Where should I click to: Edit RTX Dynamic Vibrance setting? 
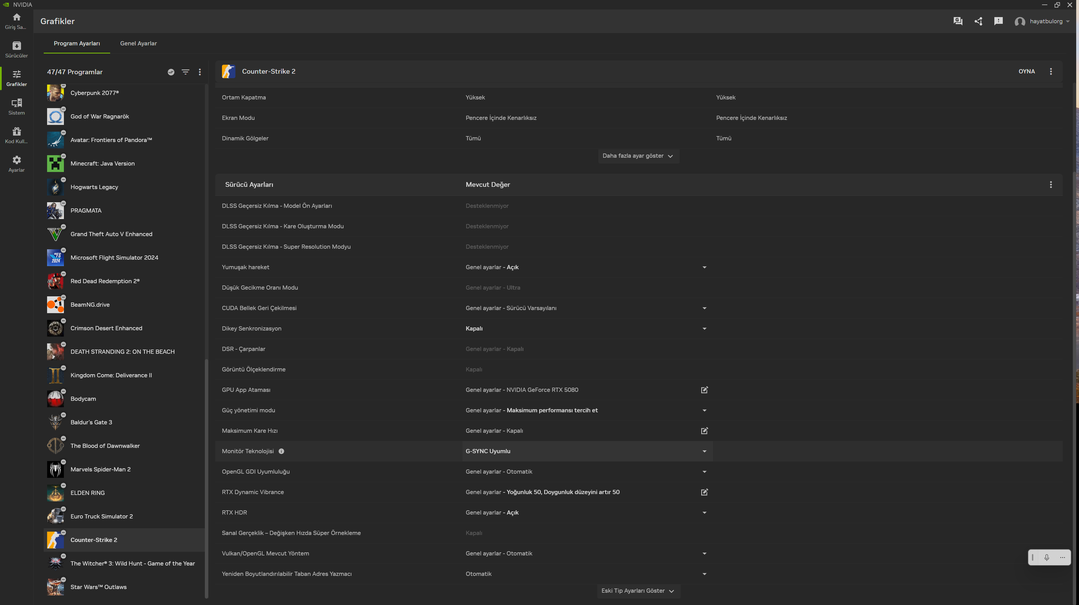pyautogui.click(x=704, y=492)
